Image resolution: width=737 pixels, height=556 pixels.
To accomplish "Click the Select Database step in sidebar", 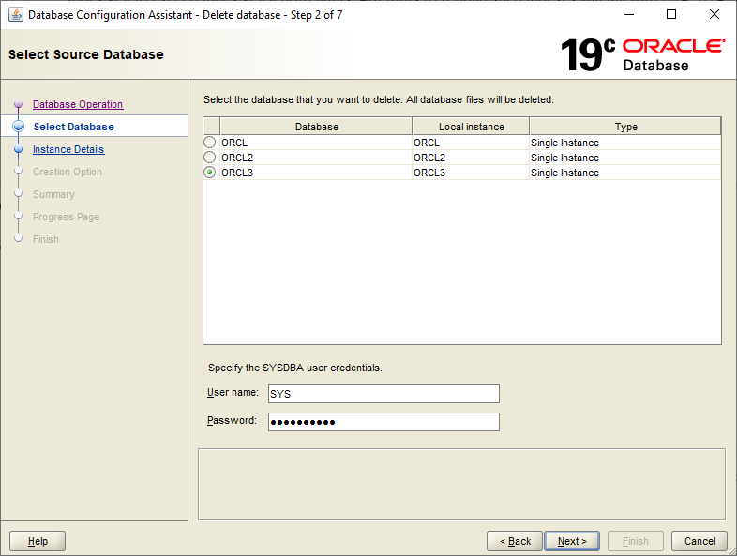I will 74,127.
